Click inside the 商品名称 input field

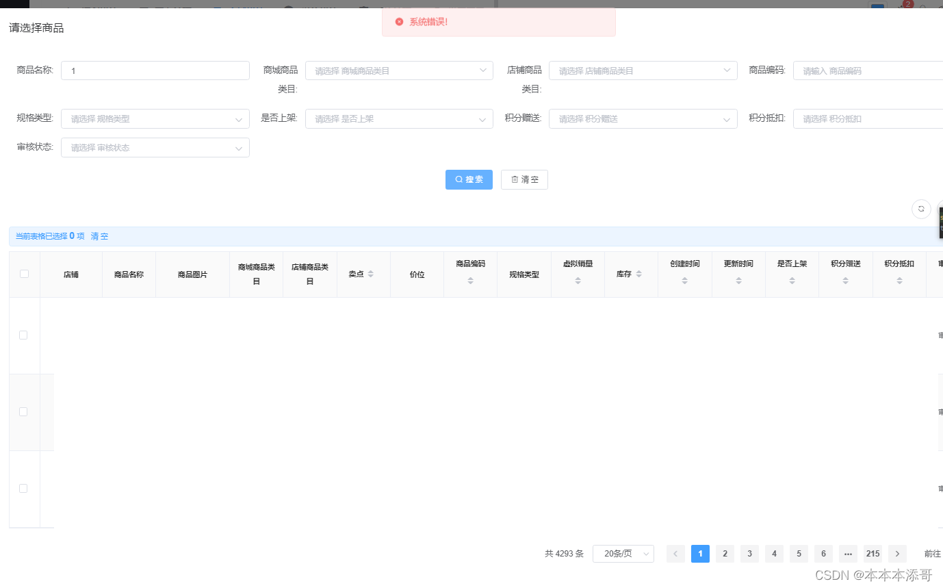click(155, 70)
